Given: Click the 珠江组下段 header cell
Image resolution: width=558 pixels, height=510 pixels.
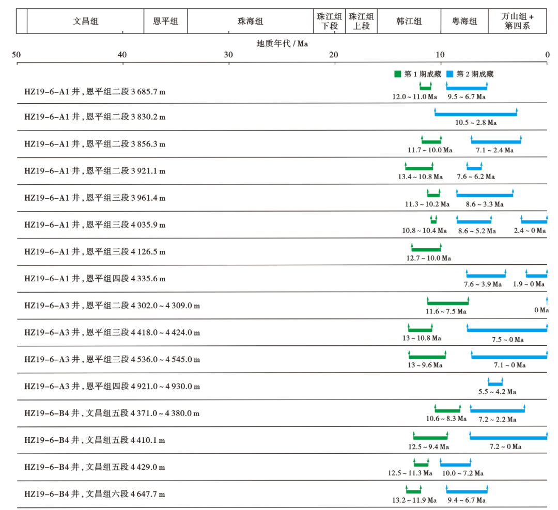Looking at the screenshot, I should [330, 21].
